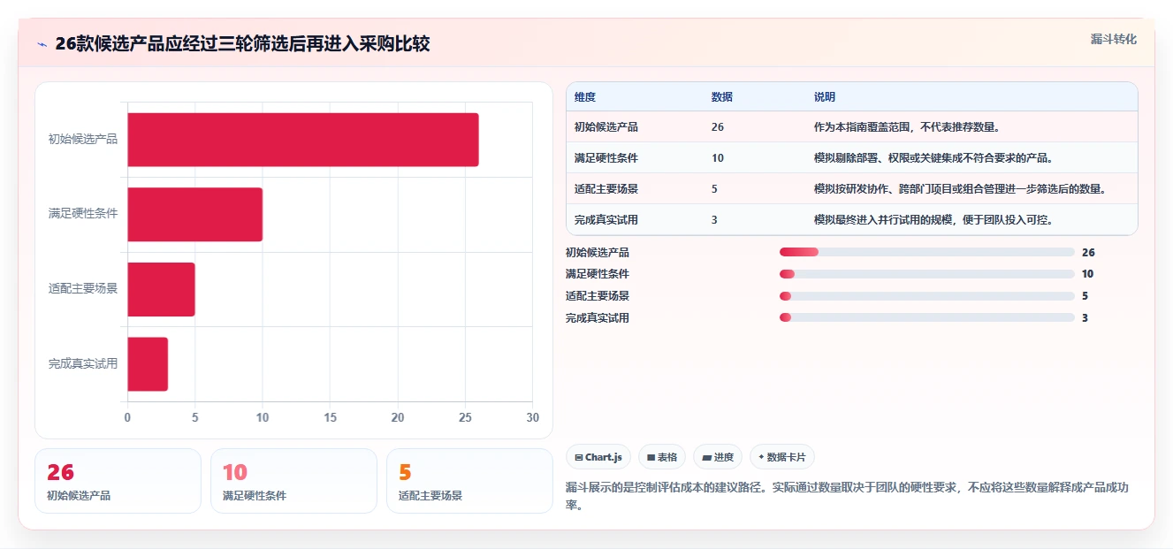
Task: Click the footnote starting 漏斗展示的是控制评估成本
Action: (847, 496)
